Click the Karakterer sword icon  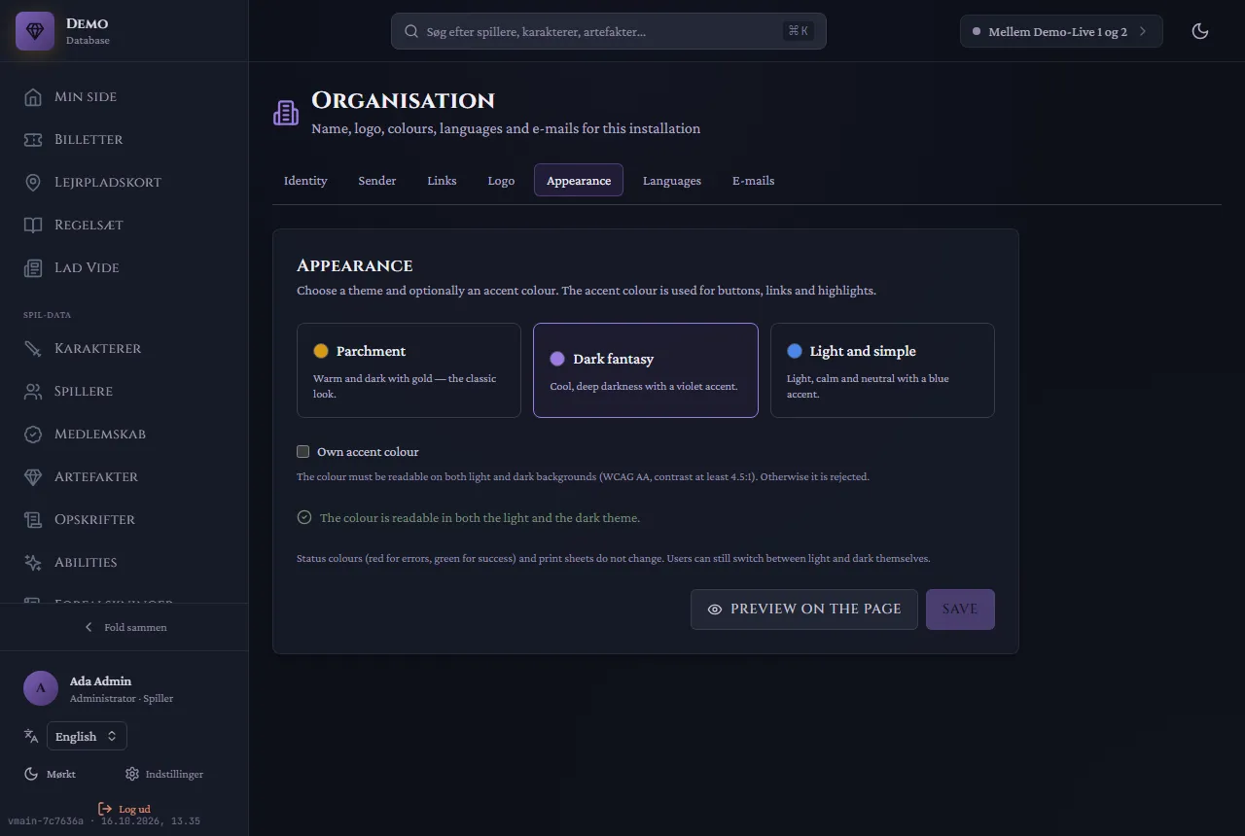[33, 349]
